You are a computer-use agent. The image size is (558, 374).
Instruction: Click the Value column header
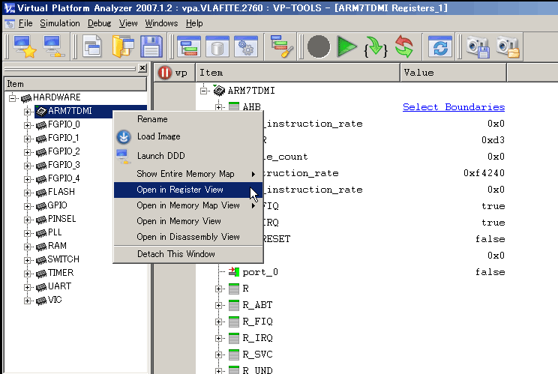453,73
